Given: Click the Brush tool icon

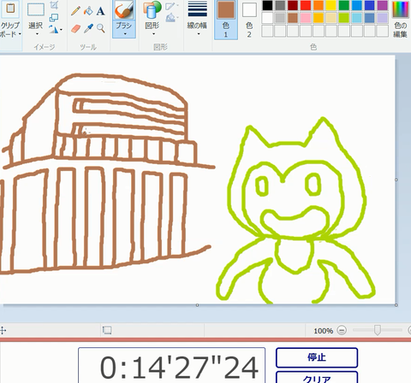Looking at the screenshot, I should (x=124, y=9).
